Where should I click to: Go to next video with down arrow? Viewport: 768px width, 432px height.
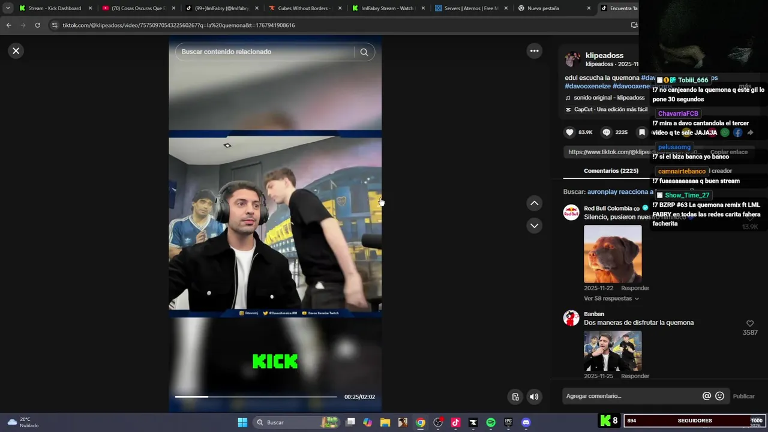pos(535,226)
